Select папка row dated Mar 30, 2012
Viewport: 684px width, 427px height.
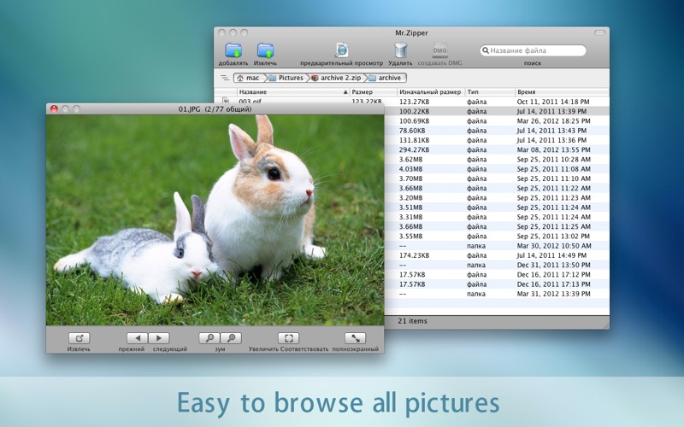click(497, 245)
